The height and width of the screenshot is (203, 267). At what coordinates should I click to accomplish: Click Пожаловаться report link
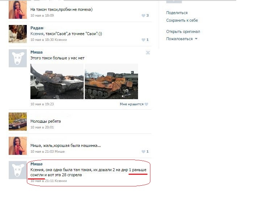click(179, 39)
